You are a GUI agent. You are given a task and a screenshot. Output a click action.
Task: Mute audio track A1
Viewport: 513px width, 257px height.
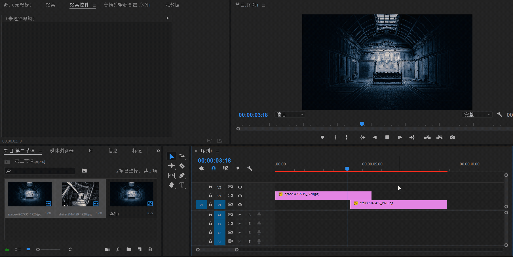click(240, 215)
